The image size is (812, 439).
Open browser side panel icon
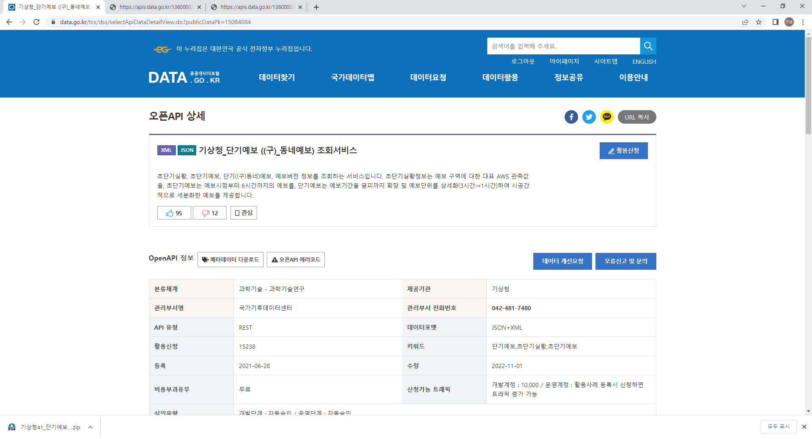[776, 22]
